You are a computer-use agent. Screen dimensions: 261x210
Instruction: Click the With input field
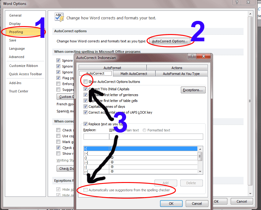[x=156, y=137]
